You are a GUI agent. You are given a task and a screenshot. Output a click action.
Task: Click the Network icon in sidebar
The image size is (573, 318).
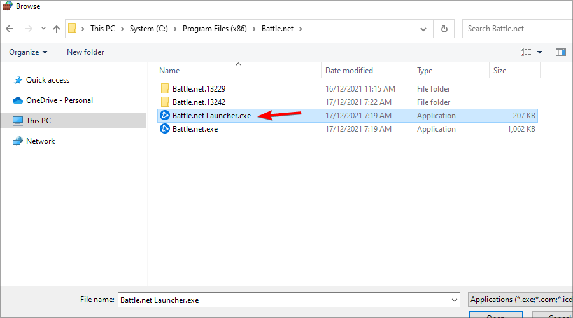(17, 141)
